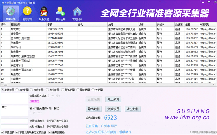Viewport: 217px width, 135px height.
Task: Click website www.idm.org.cn text
Action: point(187,118)
